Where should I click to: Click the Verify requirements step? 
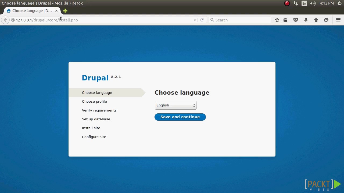click(x=99, y=110)
